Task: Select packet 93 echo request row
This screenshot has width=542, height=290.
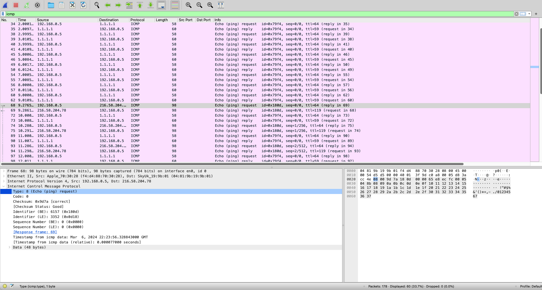Action: tap(265, 146)
